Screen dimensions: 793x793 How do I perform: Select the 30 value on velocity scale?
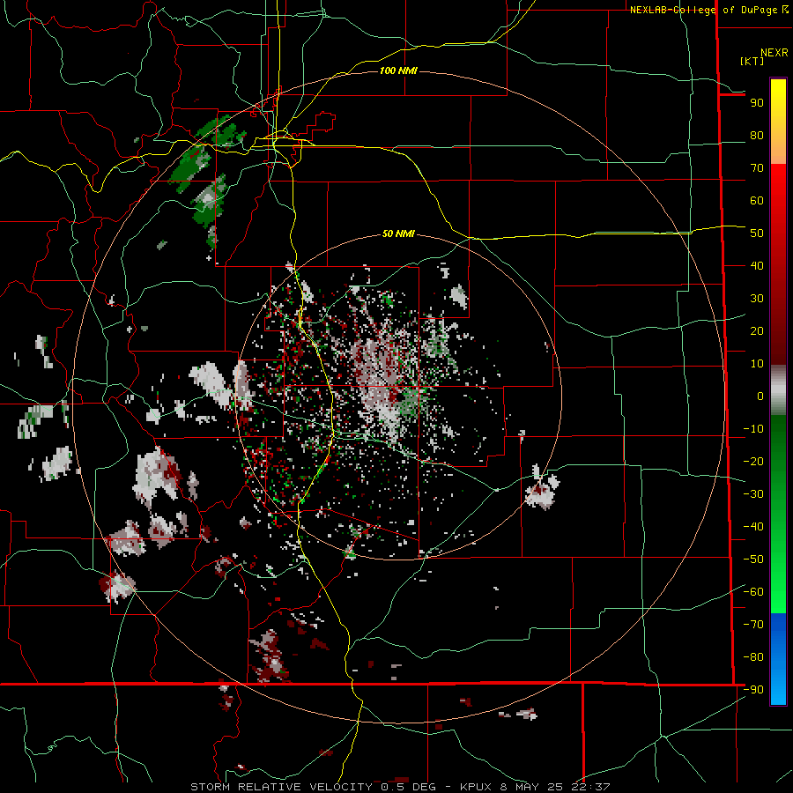coord(757,299)
